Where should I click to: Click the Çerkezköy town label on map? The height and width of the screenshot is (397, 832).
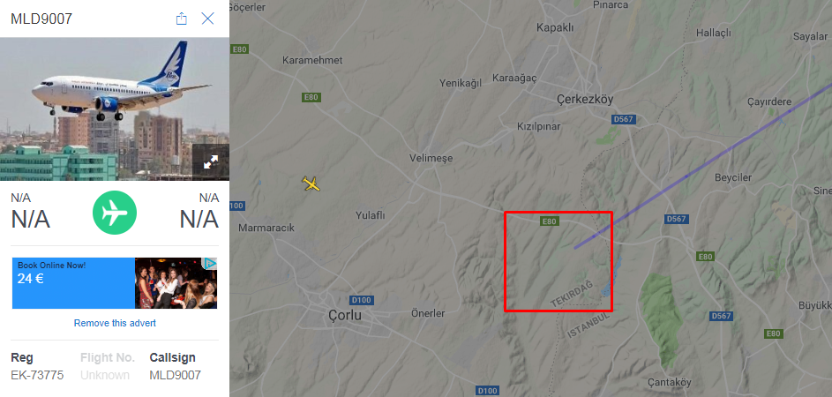(585, 99)
